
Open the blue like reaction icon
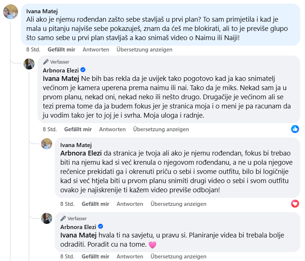point(295,129)
